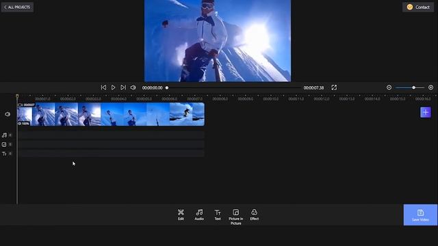The image size is (438, 246).
Task: Click the playhead marker at timeline start
Action: pyautogui.click(x=17, y=96)
